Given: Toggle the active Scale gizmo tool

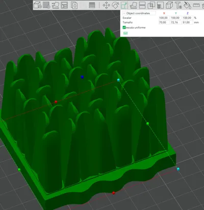Looking at the screenshot, I should click(124, 5).
